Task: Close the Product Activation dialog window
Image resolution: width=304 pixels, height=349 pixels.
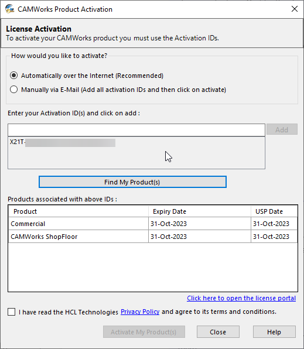Action: coord(295,9)
